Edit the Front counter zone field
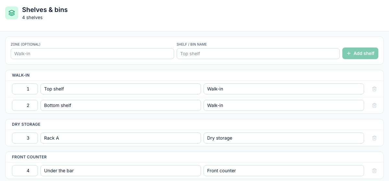 (x=284, y=171)
